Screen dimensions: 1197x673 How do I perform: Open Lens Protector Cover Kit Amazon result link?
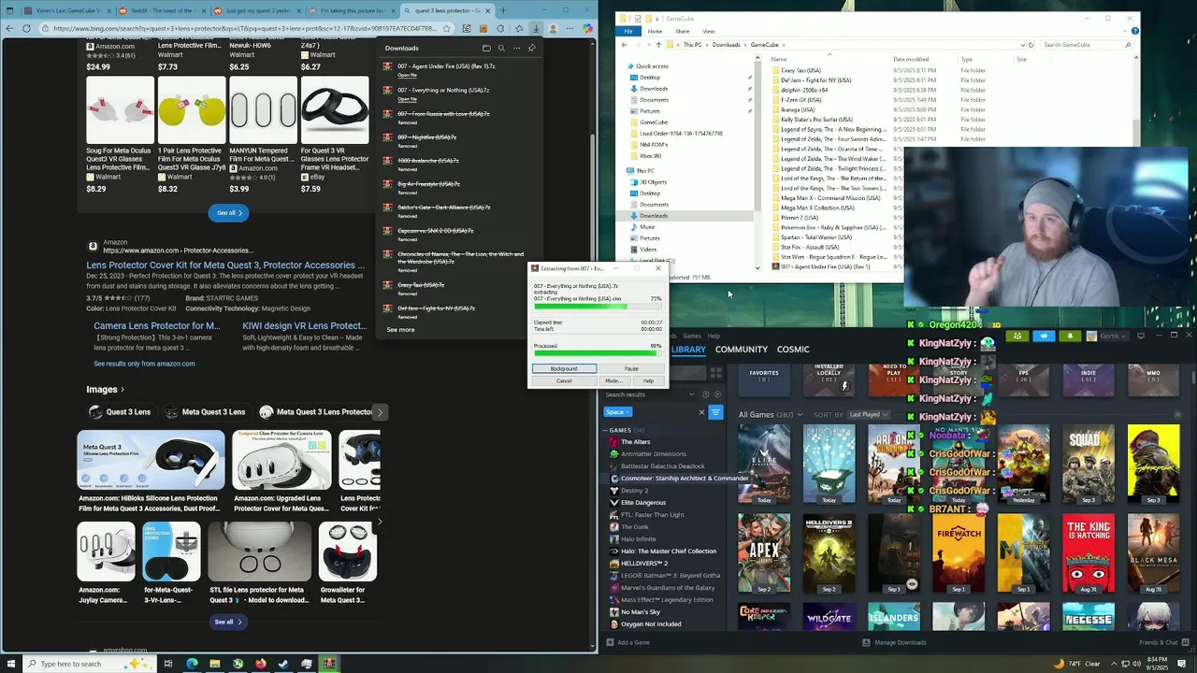click(x=226, y=265)
